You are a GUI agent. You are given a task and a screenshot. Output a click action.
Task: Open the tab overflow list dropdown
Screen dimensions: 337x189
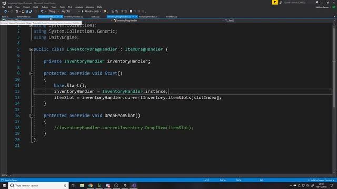point(334,17)
